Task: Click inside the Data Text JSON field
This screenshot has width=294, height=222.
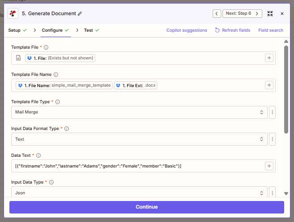Action: point(134,166)
